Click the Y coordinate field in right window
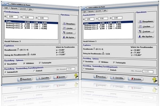The width and height of the screenshot is (160, 106). pyautogui.click(x=103, y=18)
